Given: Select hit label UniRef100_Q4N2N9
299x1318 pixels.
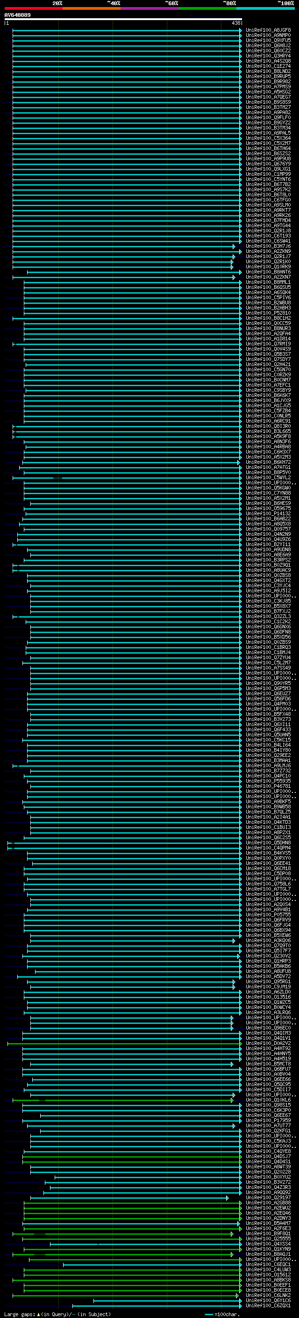Looking at the screenshot, I should pos(268,534).
